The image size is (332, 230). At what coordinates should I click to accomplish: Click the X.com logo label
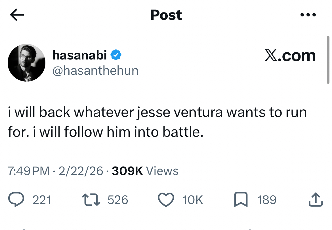[290, 56]
